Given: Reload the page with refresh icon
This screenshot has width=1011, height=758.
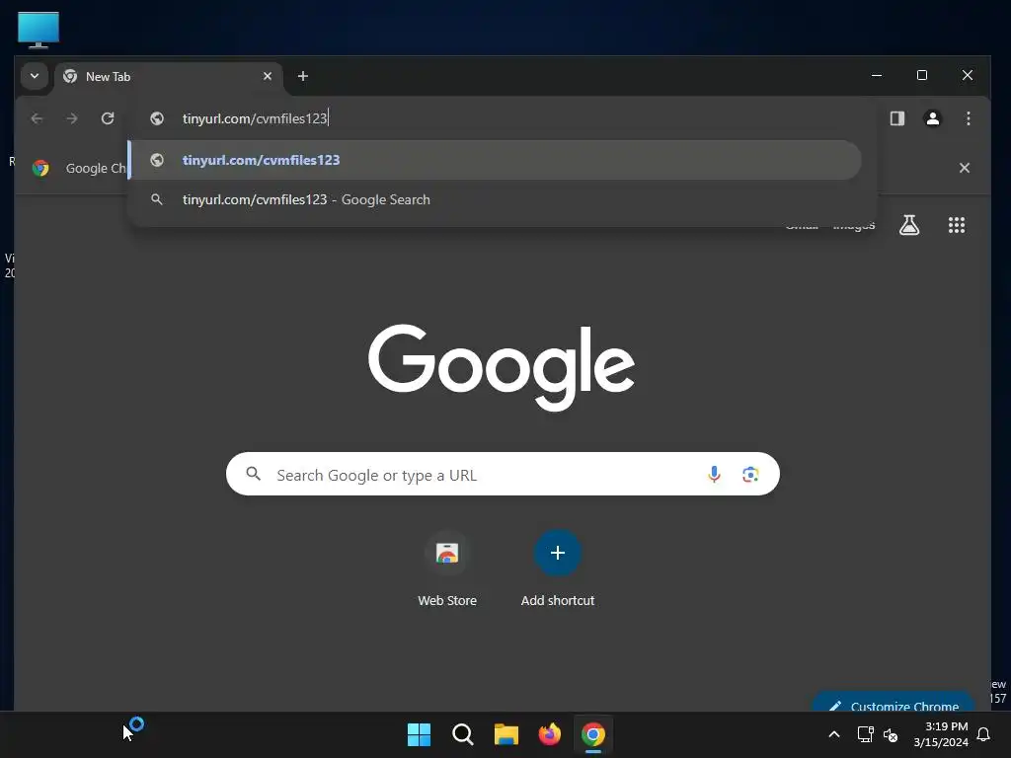Looking at the screenshot, I should pyautogui.click(x=108, y=118).
